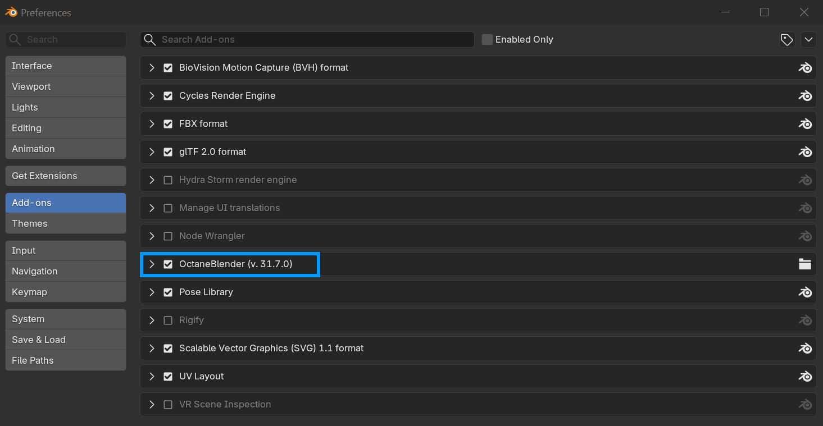This screenshot has height=426, width=823.
Task: Click the Blender logo icon on BioVision Motion Capture row
Action: click(805, 67)
